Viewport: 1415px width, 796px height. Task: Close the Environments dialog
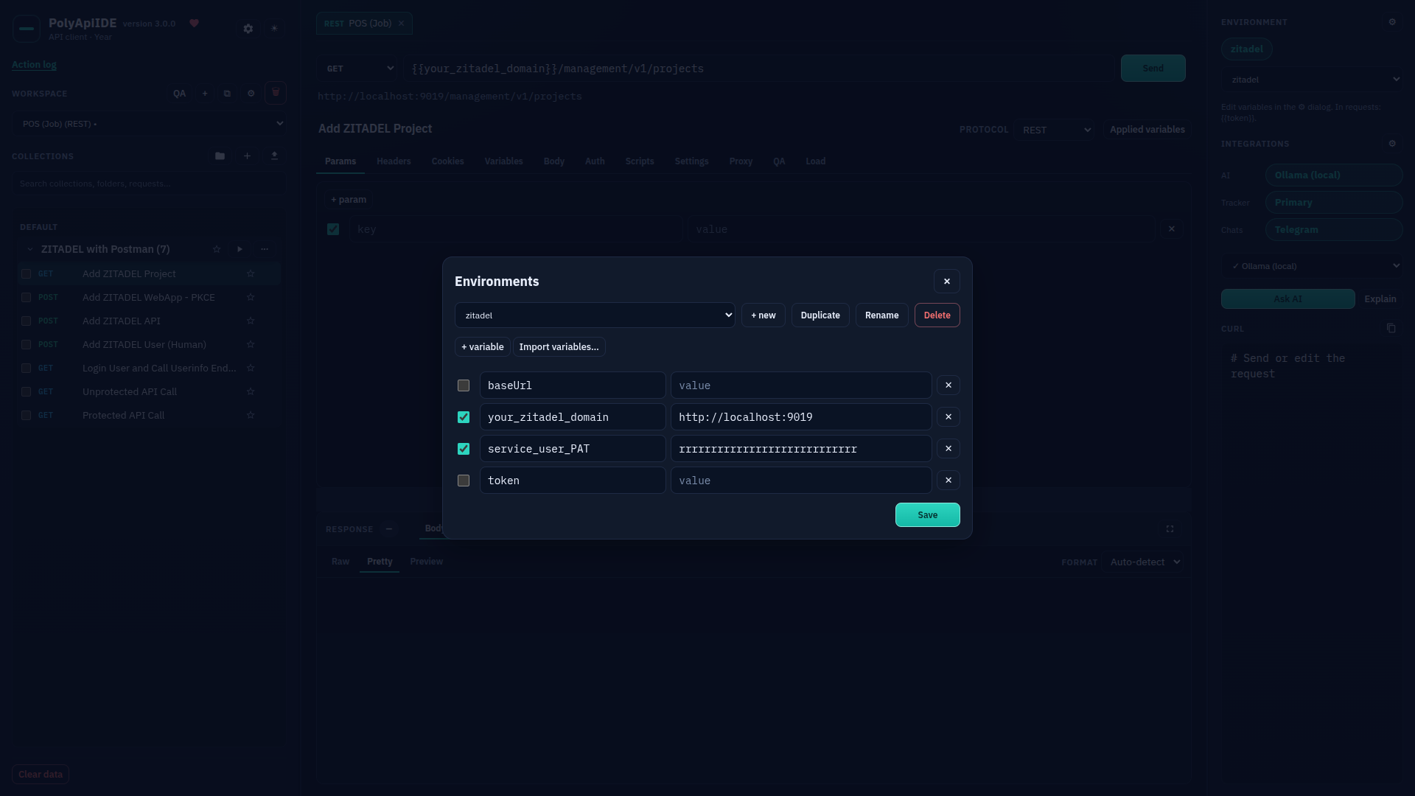tap(947, 282)
